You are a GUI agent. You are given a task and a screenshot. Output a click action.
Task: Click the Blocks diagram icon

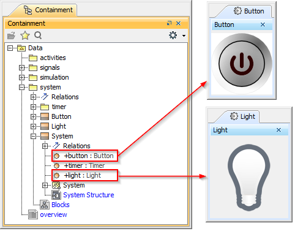(44, 205)
